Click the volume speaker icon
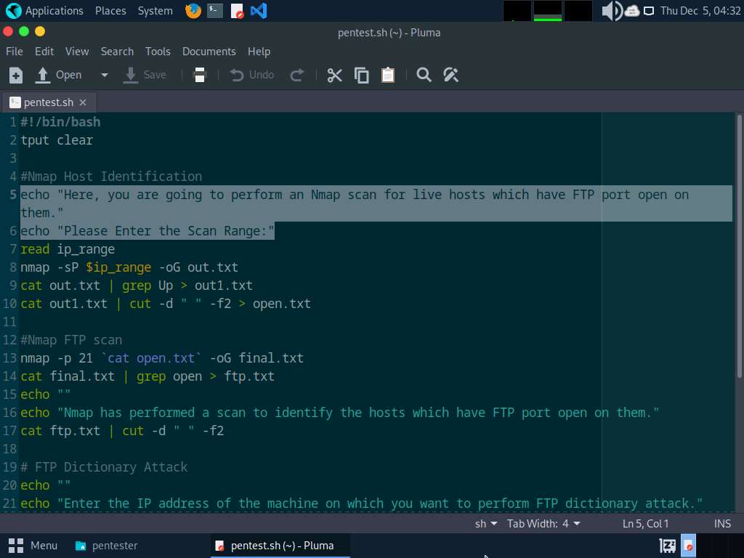 pyautogui.click(x=612, y=10)
